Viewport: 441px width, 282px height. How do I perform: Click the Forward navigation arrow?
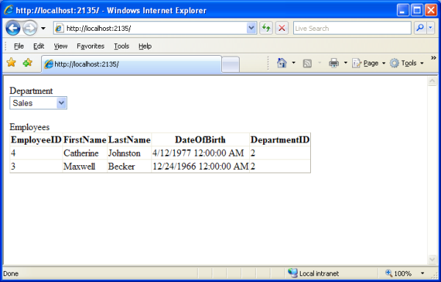pos(30,28)
